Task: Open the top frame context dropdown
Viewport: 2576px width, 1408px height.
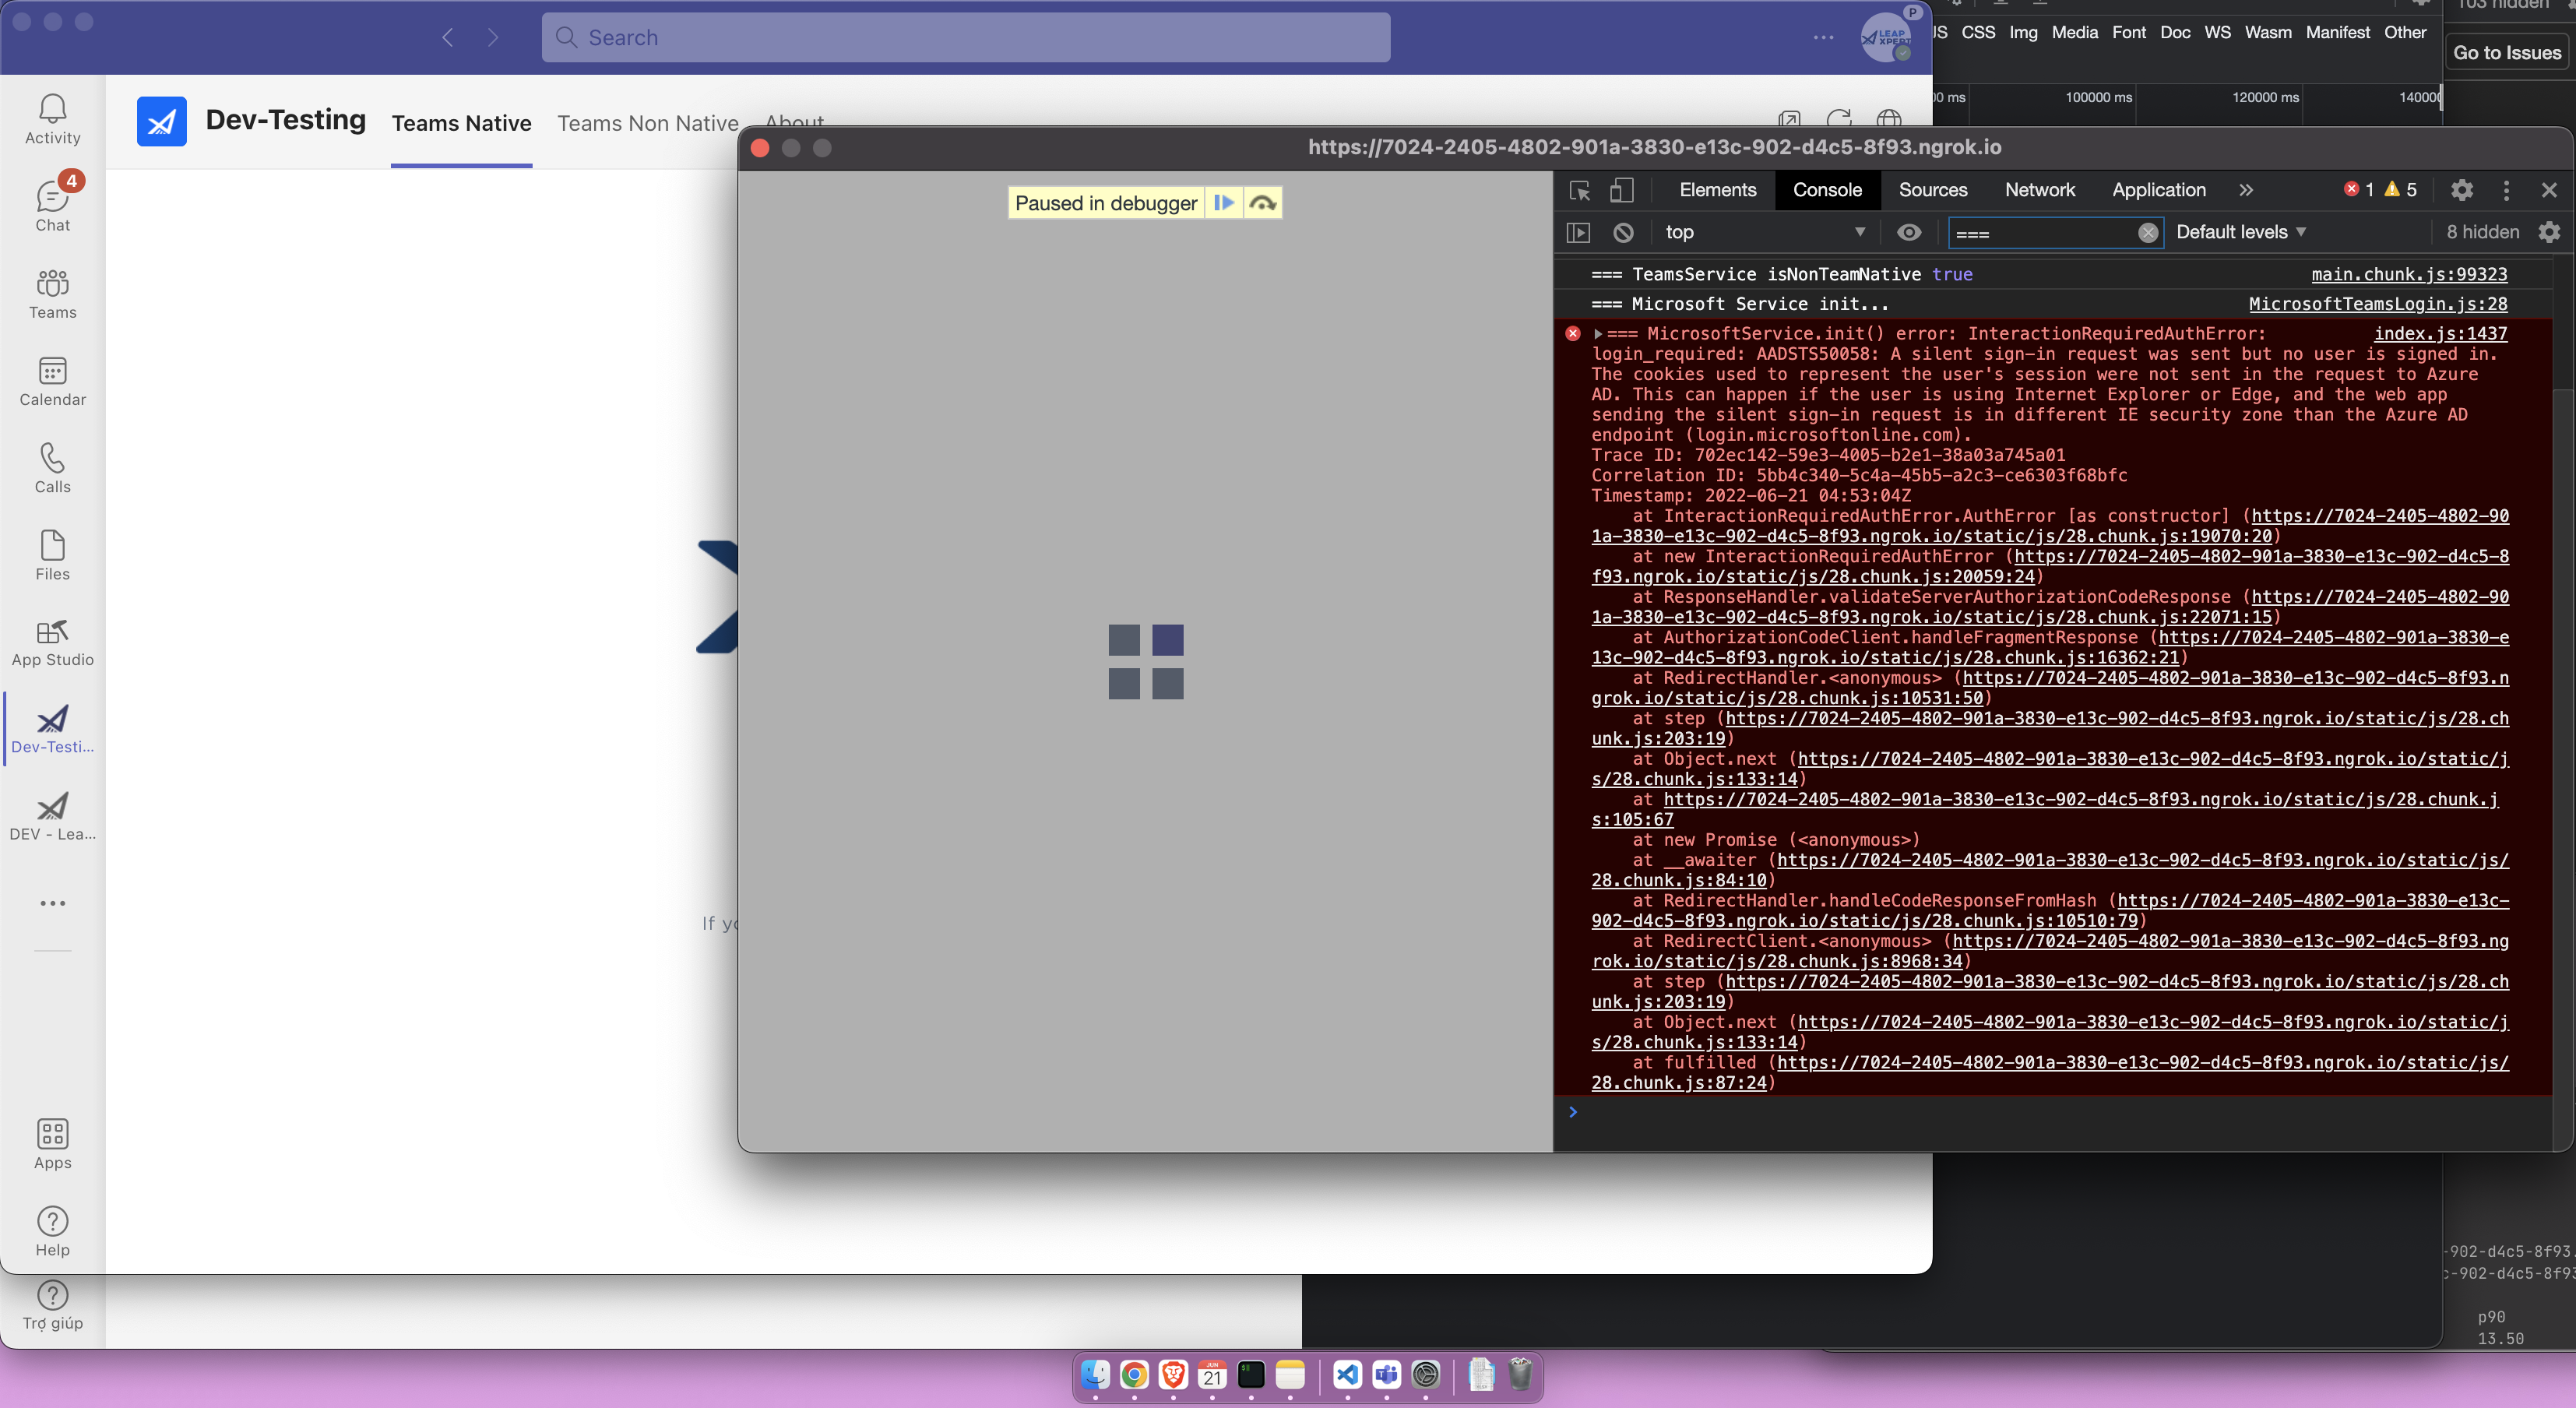Action: tap(1765, 232)
